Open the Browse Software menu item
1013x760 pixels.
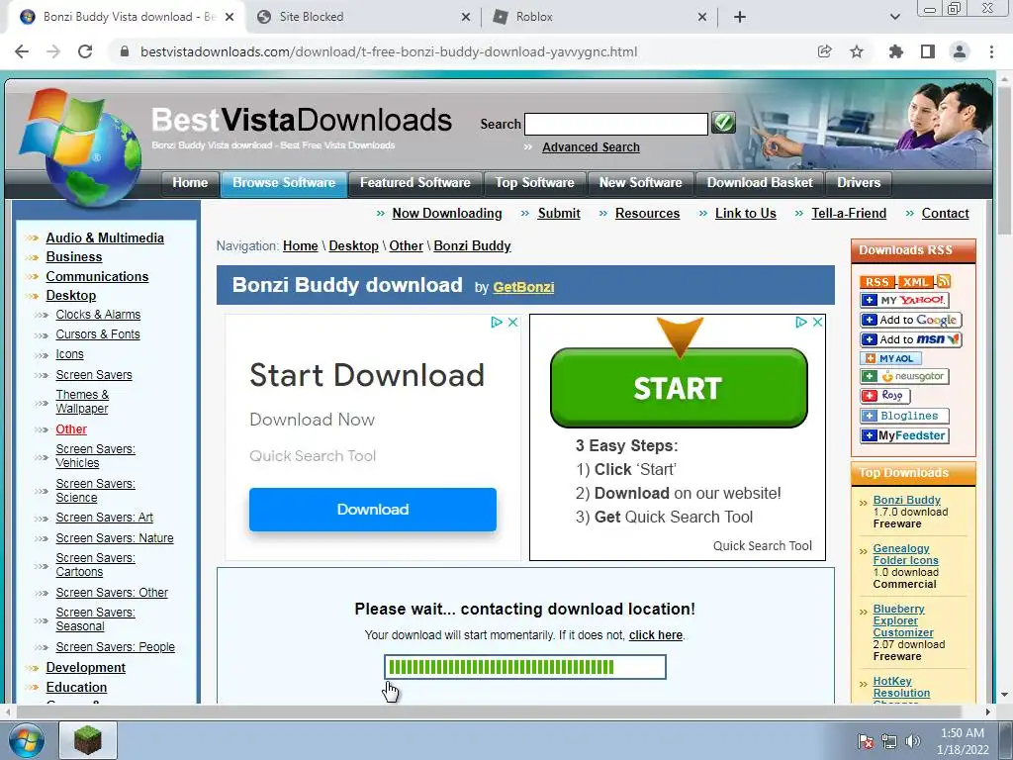click(284, 183)
